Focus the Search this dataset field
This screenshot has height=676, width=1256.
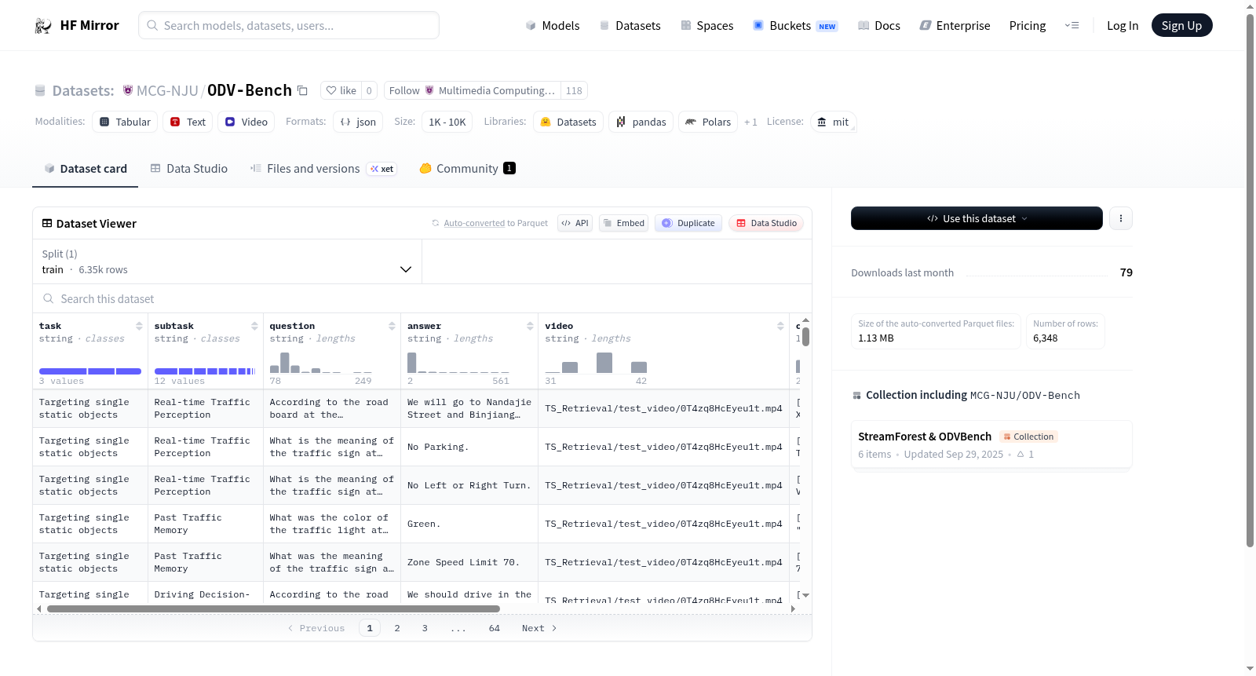click(422, 298)
